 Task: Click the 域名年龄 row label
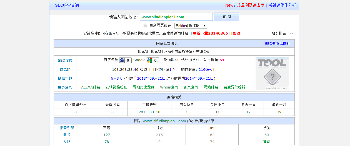[x=65, y=78]
